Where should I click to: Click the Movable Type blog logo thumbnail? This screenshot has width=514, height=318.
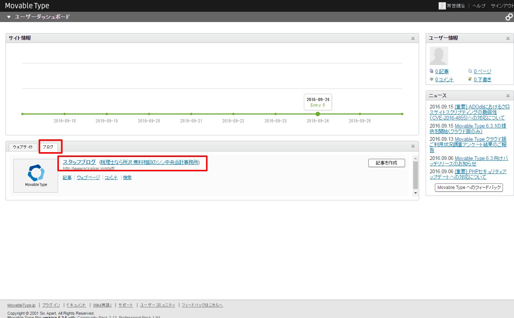(36, 176)
